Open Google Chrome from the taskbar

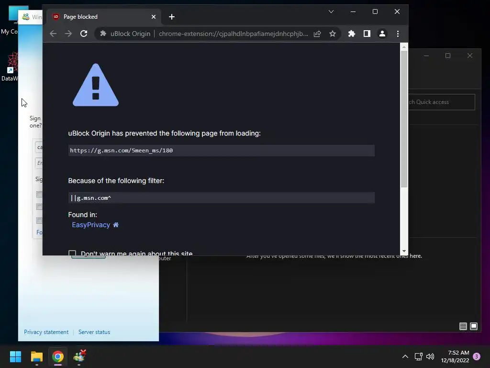58,356
